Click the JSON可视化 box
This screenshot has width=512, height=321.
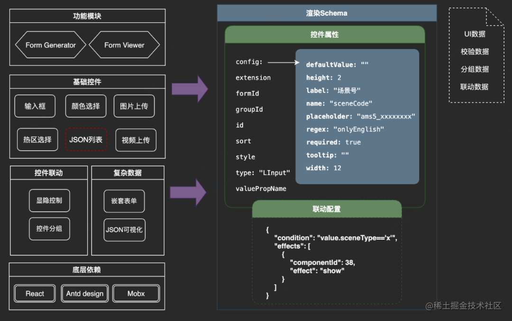[124, 230]
